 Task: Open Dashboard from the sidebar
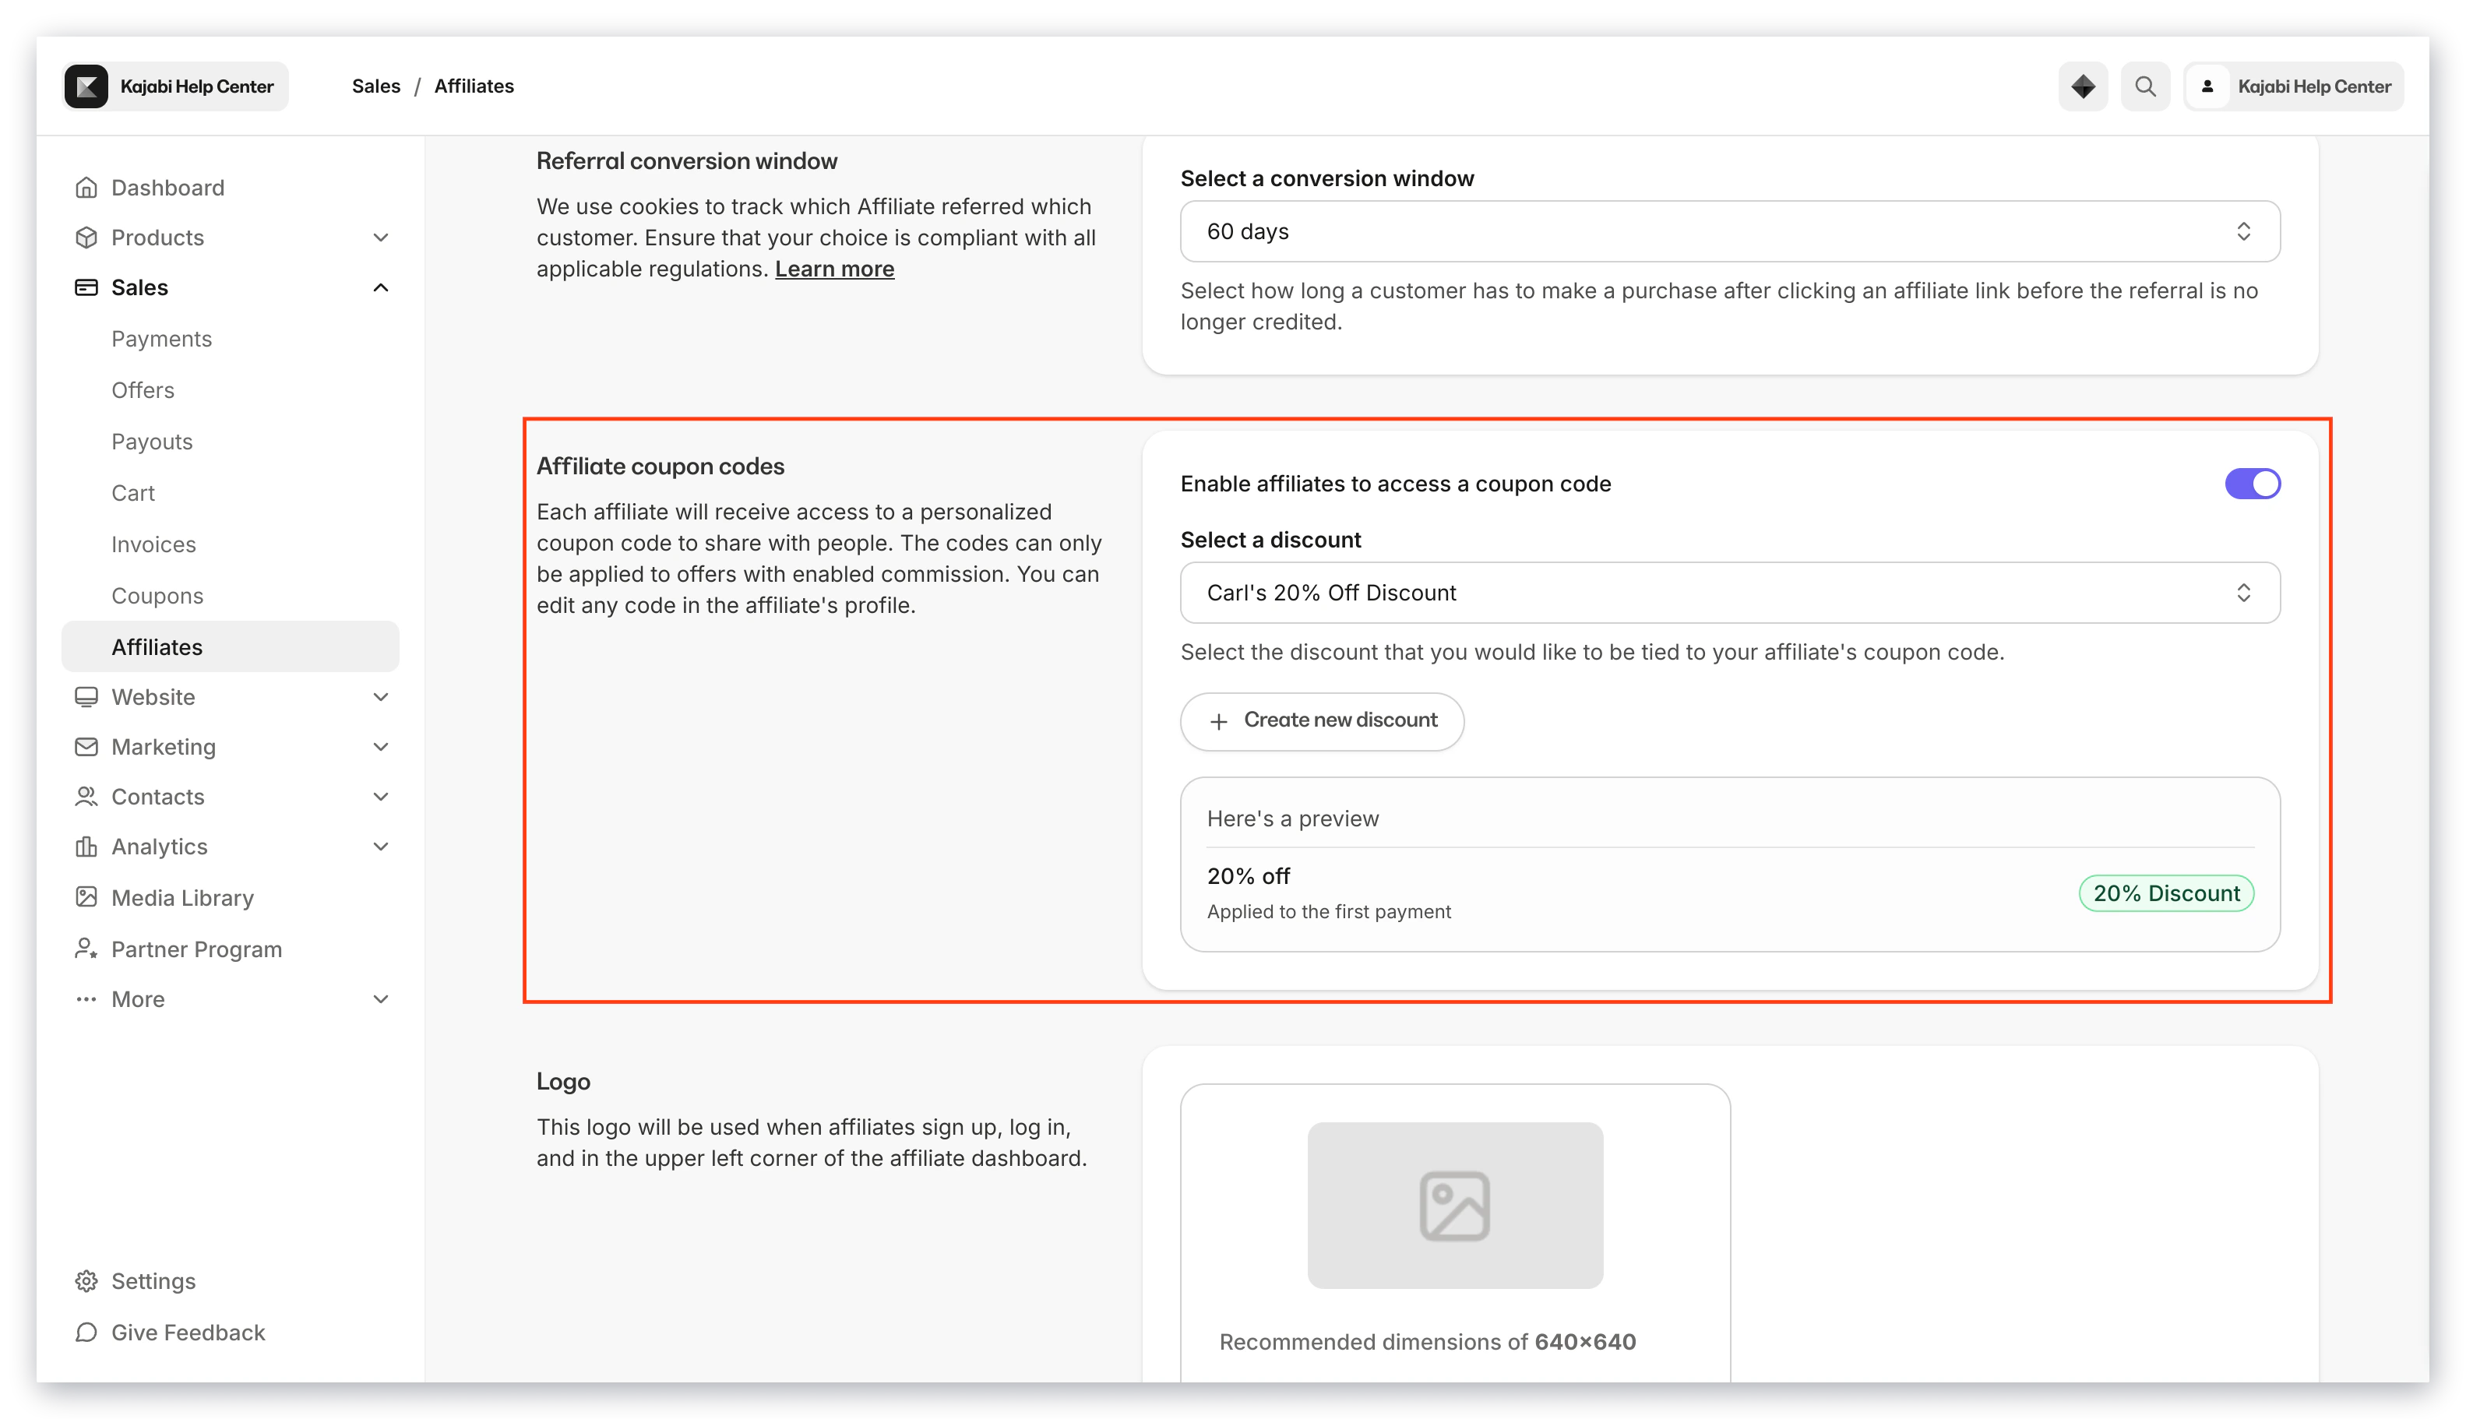167,187
